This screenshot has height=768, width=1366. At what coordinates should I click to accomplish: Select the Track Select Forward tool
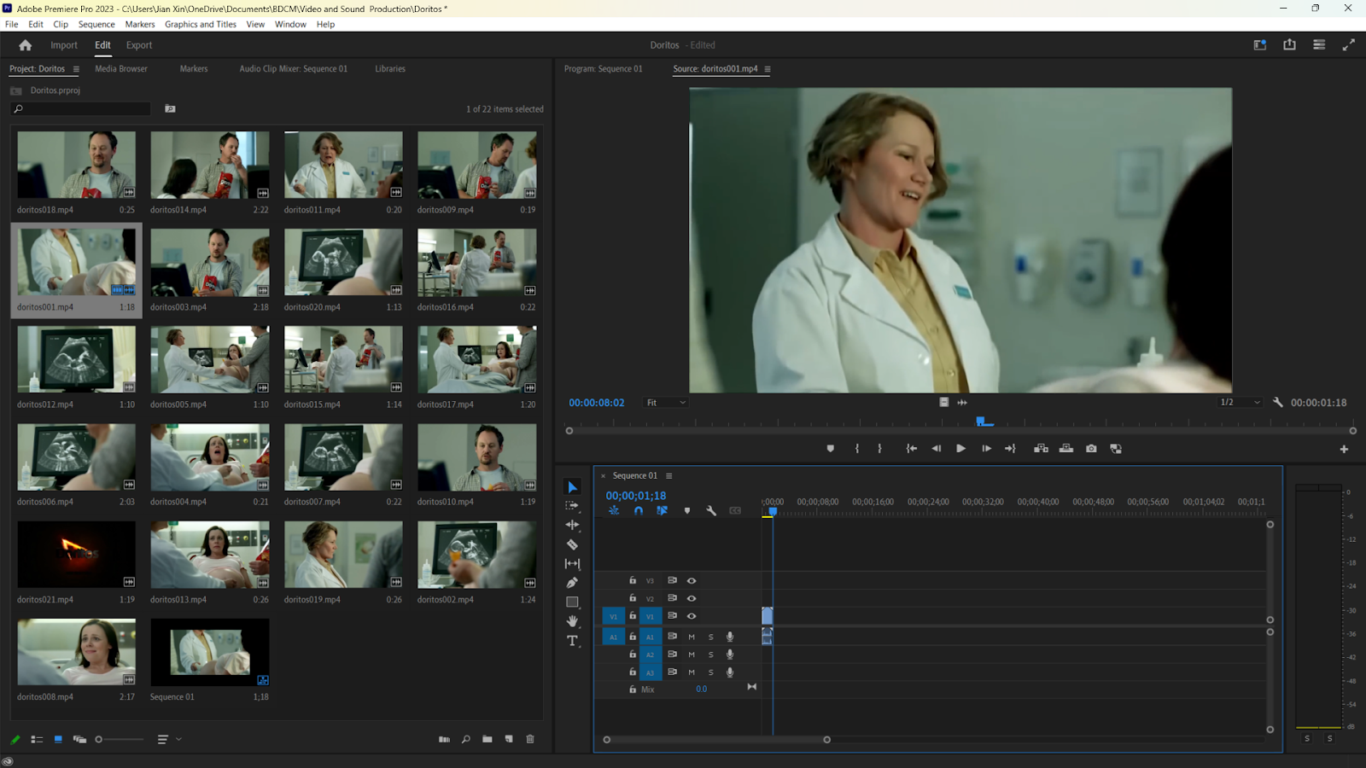[572, 506]
